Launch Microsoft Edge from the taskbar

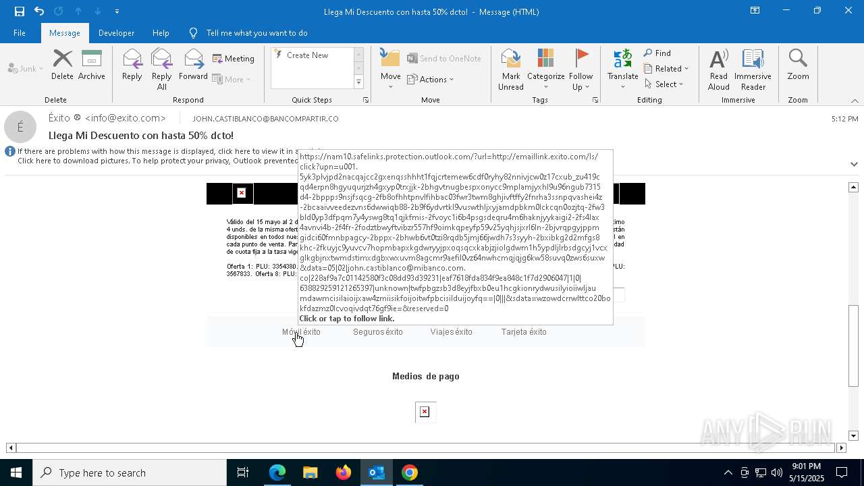pyautogui.click(x=277, y=473)
